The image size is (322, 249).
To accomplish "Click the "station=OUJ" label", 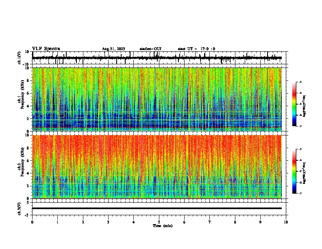I will coord(150,49).
